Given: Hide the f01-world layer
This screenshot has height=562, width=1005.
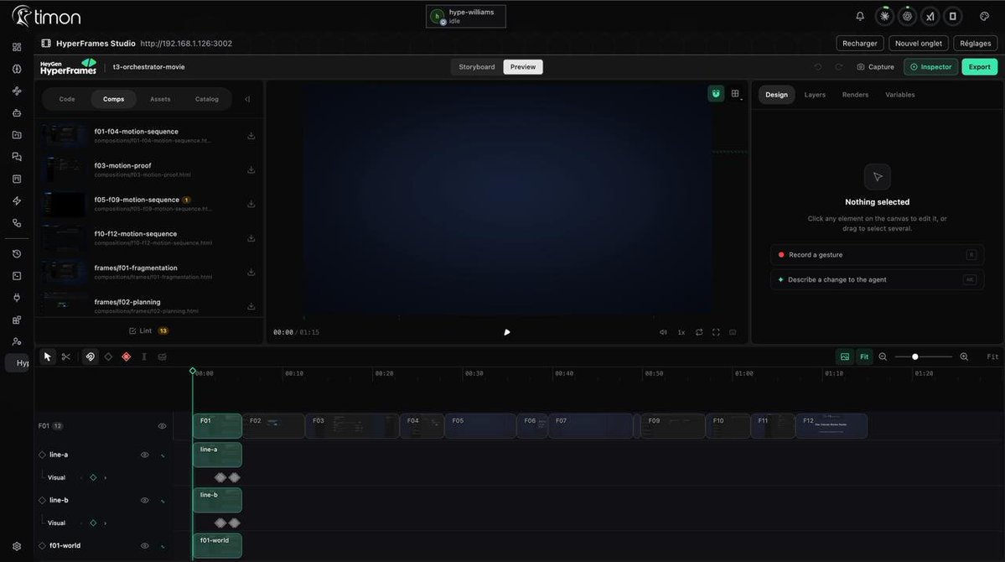Looking at the screenshot, I should (x=145, y=546).
